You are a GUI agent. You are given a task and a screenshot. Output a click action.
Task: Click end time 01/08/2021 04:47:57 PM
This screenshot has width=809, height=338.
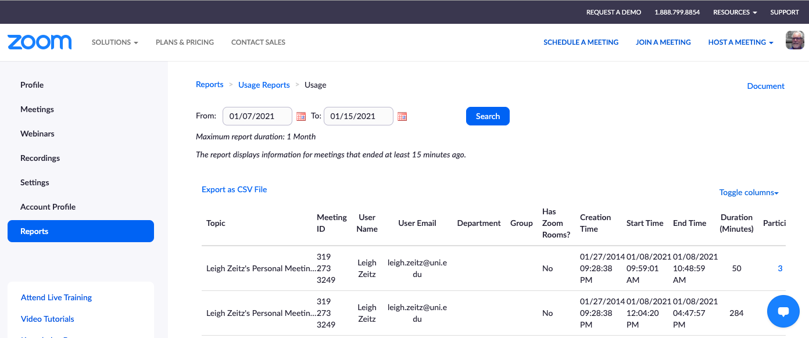pyautogui.click(x=696, y=313)
